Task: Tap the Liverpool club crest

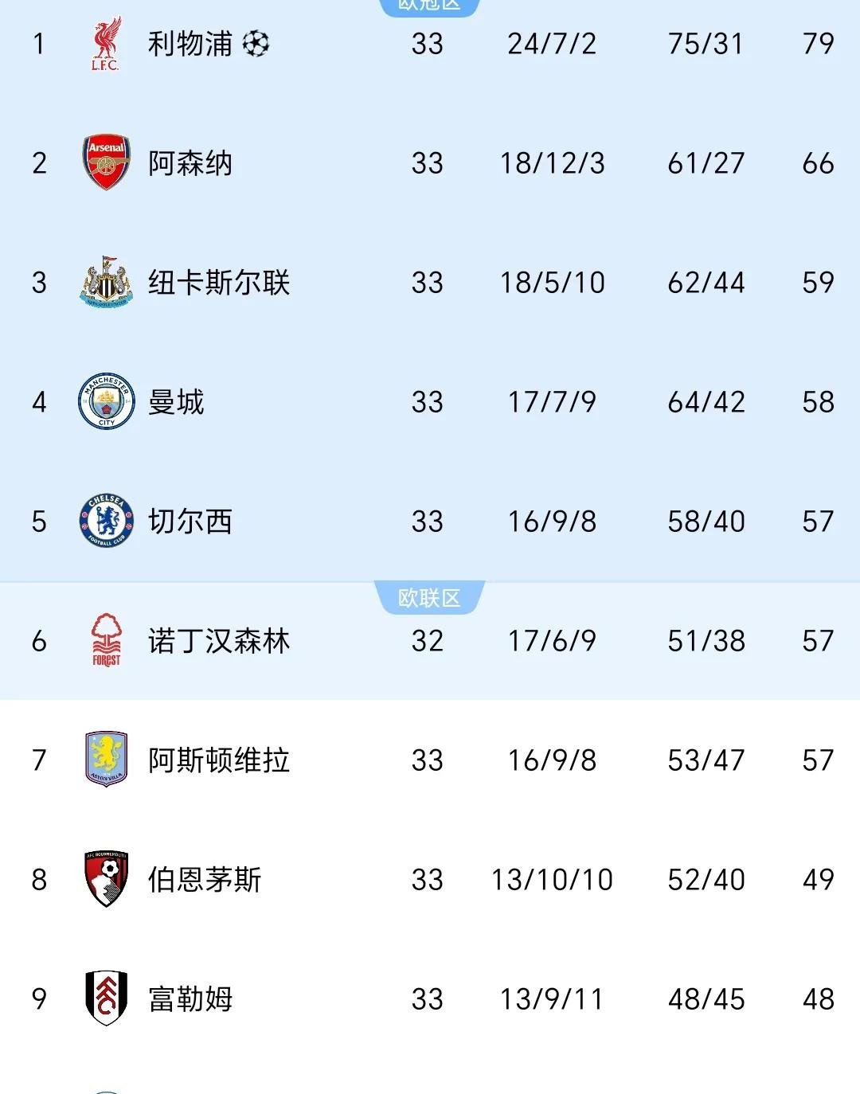Action: 106,43
